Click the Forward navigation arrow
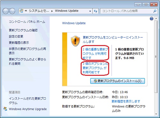 pyautogui.click(x=12, y=11)
